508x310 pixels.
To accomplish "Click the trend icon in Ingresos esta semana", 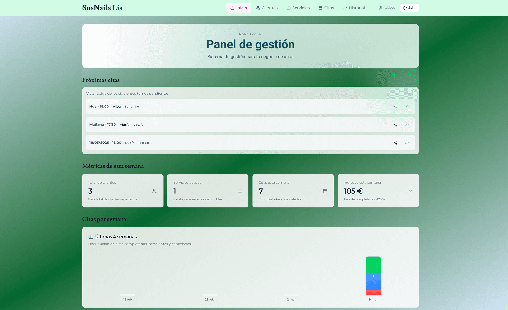I will click(410, 191).
